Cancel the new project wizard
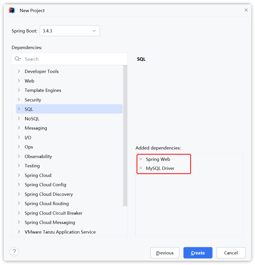The height and width of the screenshot is (265, 255). point(231,253)
